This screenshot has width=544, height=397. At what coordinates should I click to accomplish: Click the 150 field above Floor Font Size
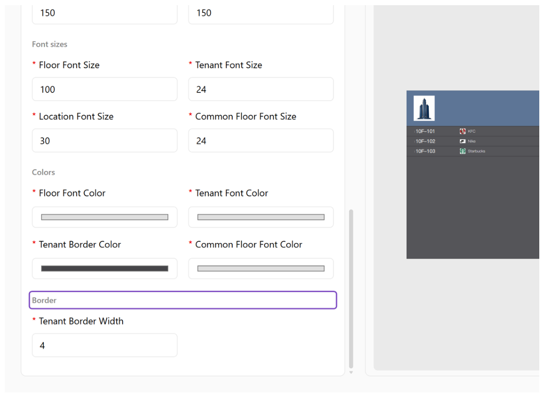(104, 14)
